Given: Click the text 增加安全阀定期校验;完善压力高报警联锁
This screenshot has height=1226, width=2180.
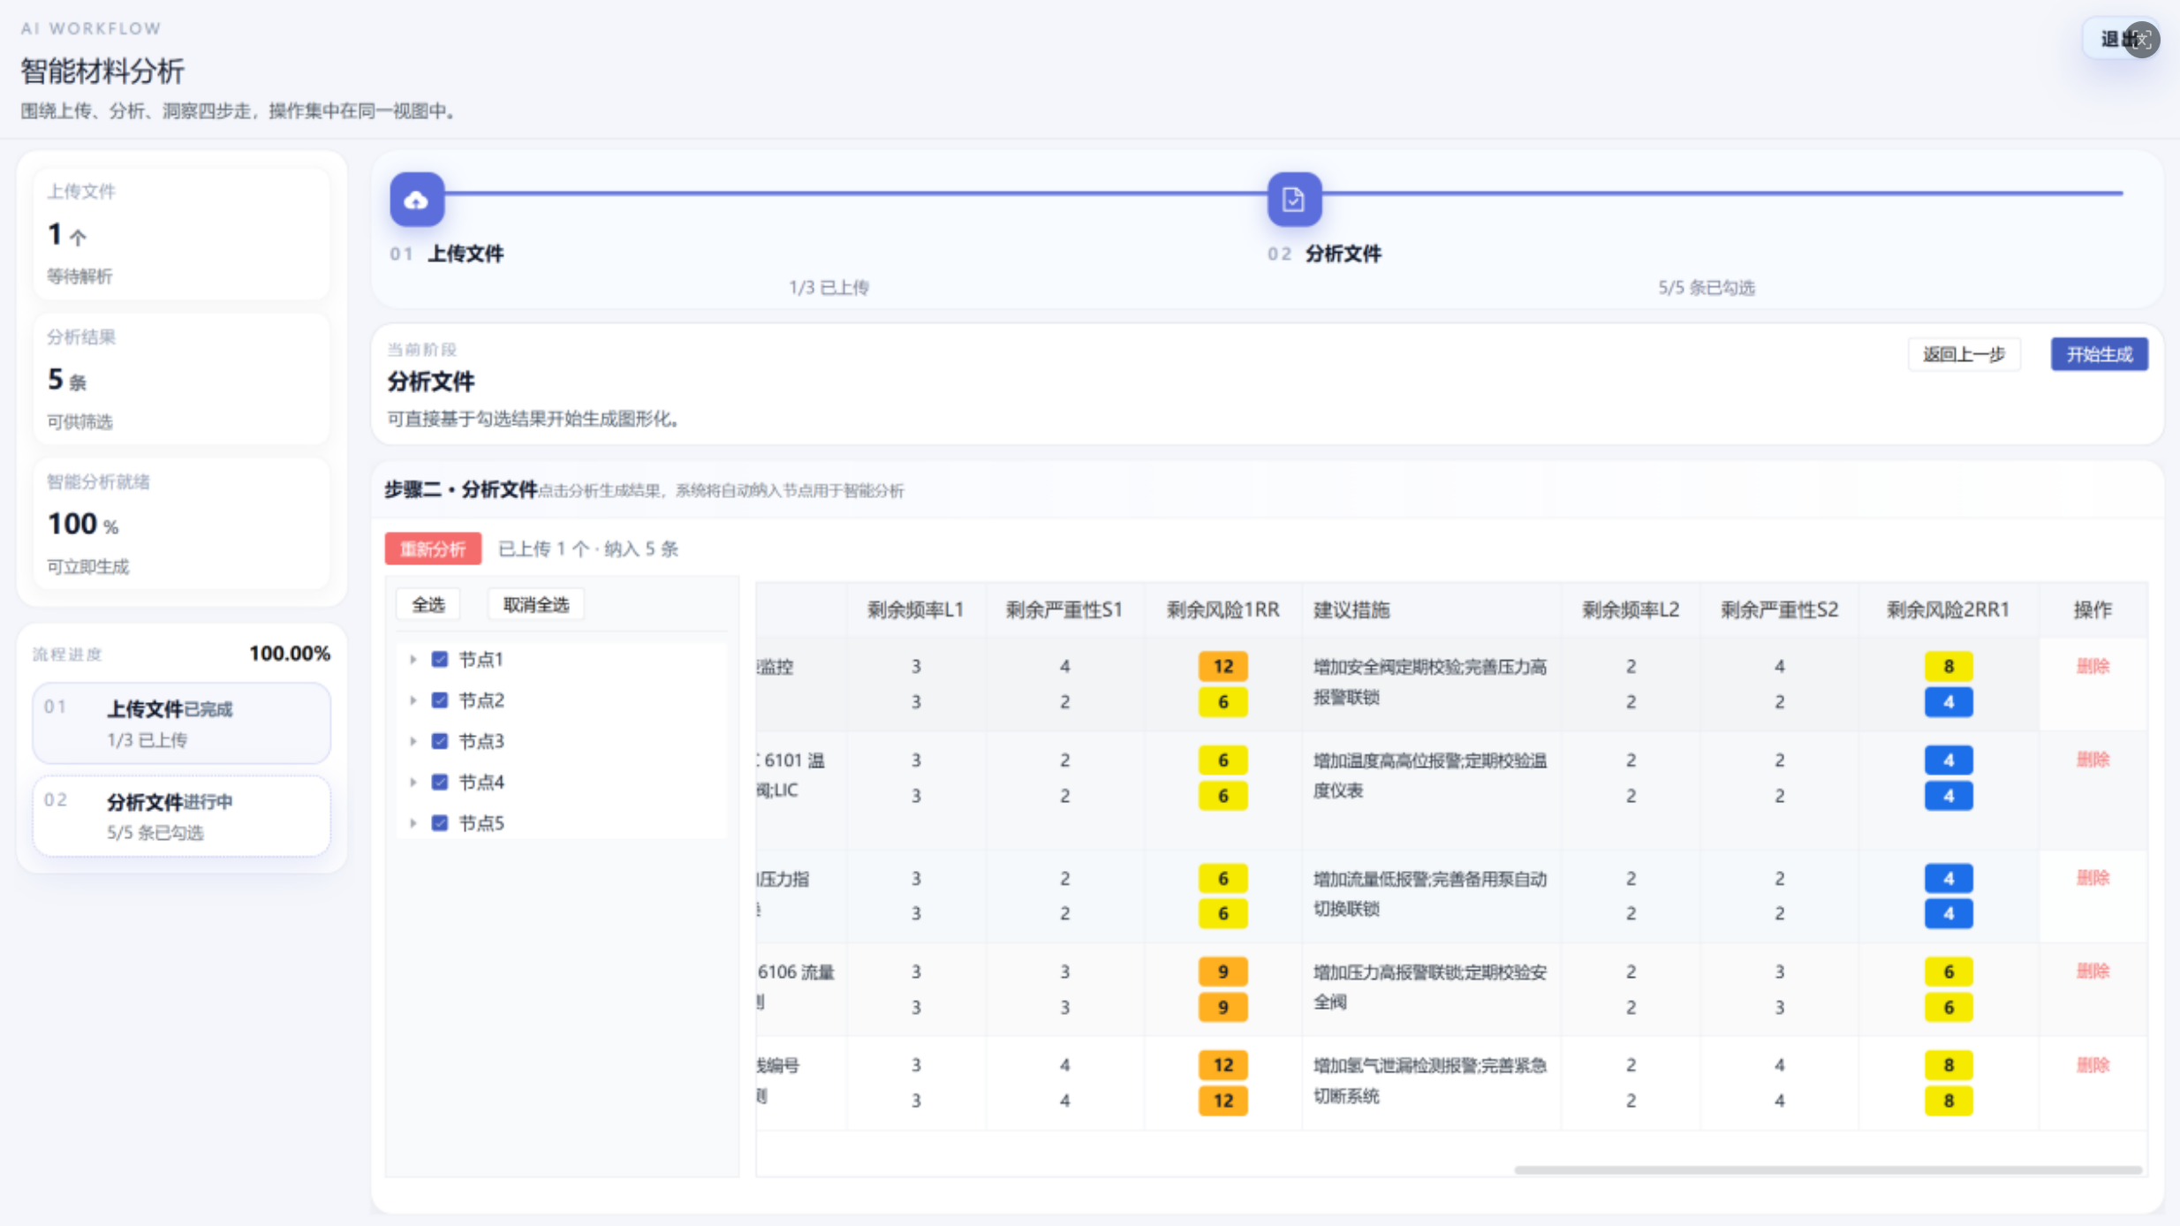Looking at the screenshot, I should 1430,682.
